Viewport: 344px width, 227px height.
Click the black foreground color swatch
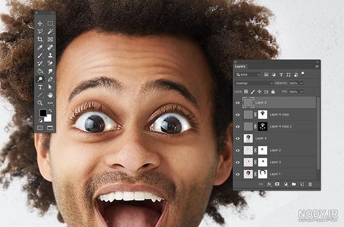pos(43,112)
